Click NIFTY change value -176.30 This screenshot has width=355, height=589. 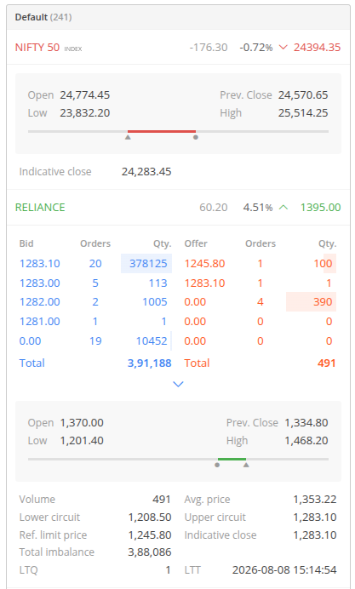[x=209, y=48]
